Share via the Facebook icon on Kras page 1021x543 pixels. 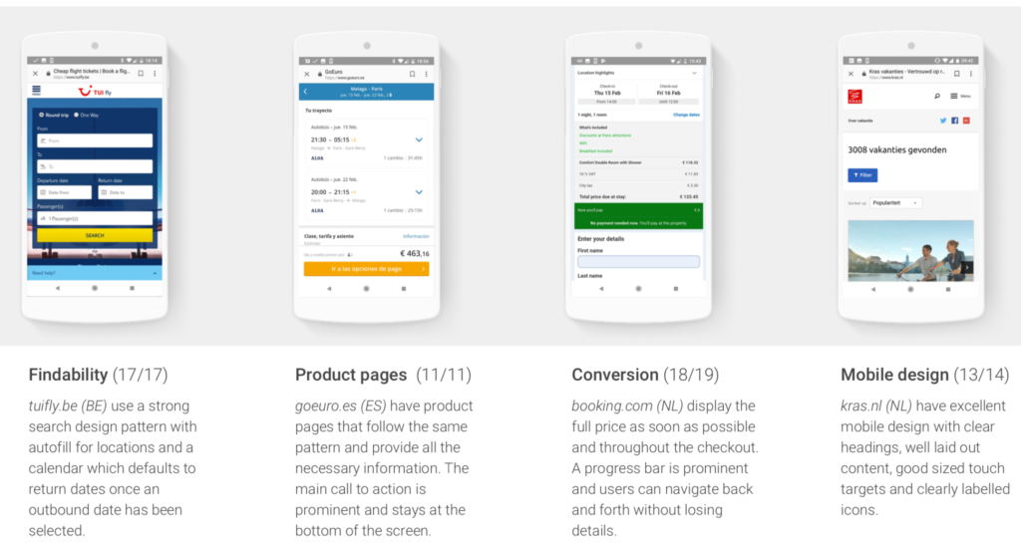(x=954, y=121)
